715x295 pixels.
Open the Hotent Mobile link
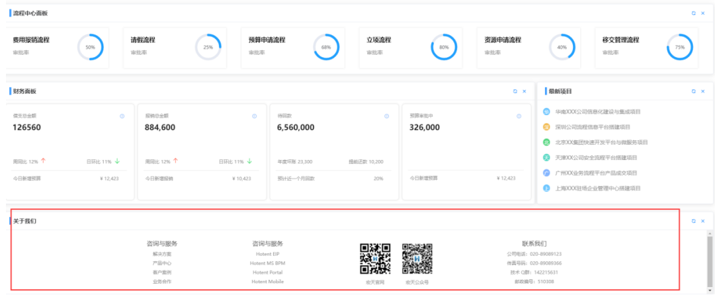pos(268,282)
